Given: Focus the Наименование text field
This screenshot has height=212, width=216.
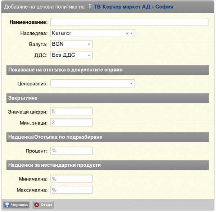Looking at the screenshot, I should coord(129,22).
